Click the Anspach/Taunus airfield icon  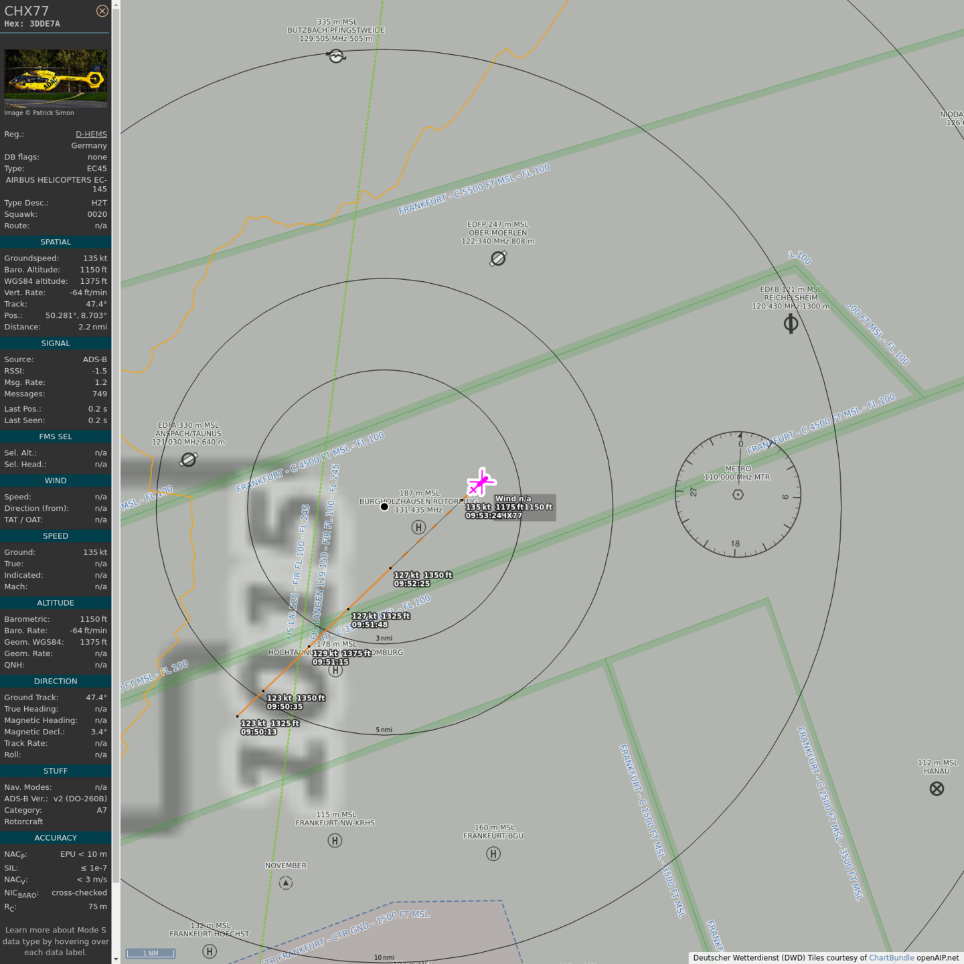(189, 460)
